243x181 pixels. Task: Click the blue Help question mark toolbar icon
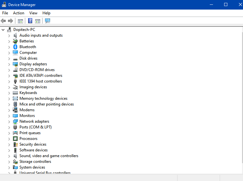[x=30, y=21]
